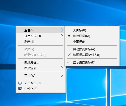Viewport: 126px width, 106px height.
Task: Select 中等图标(M) medium icon view
Action: click(x=92, y=36)
